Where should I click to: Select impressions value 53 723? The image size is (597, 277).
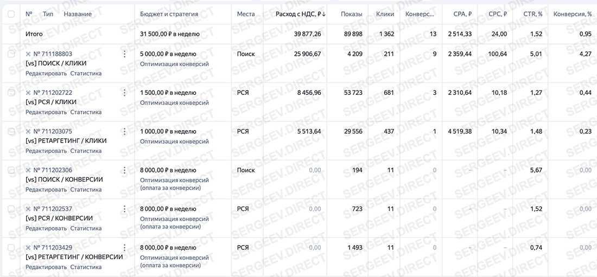point(353,93)
